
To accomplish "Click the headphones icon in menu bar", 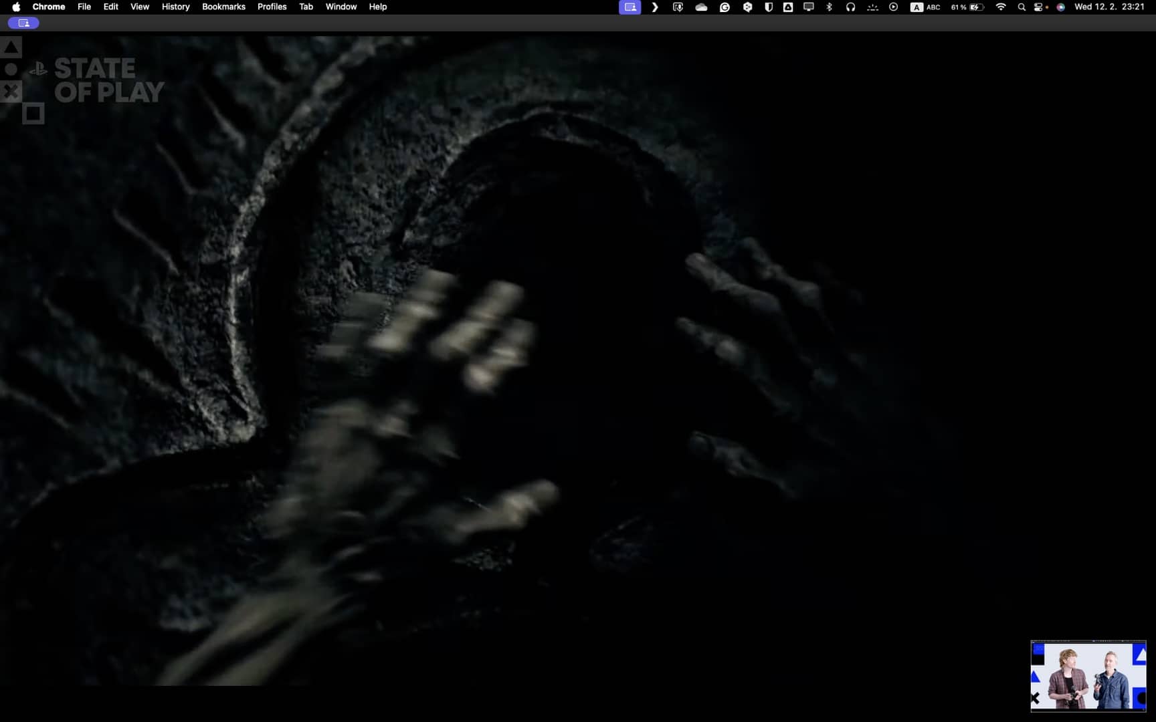I will (850, 7).
